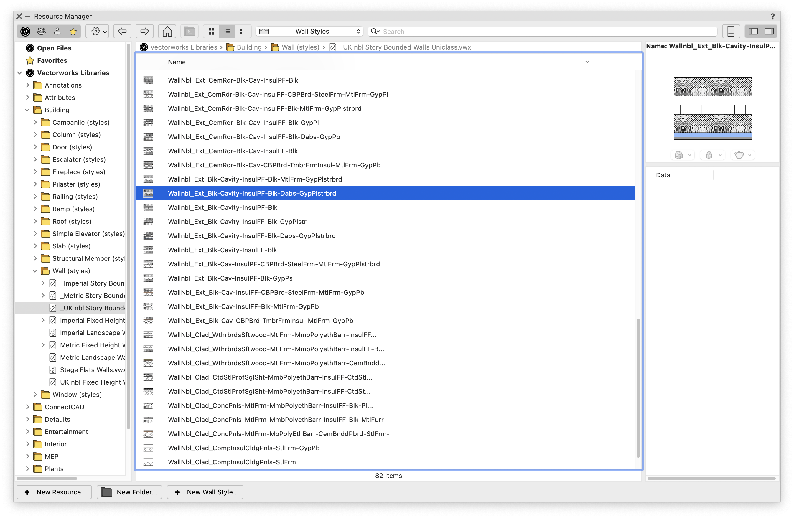Go back with the left arrow
This screenshot has width=794, height=518.
click(x=122, y=31)
